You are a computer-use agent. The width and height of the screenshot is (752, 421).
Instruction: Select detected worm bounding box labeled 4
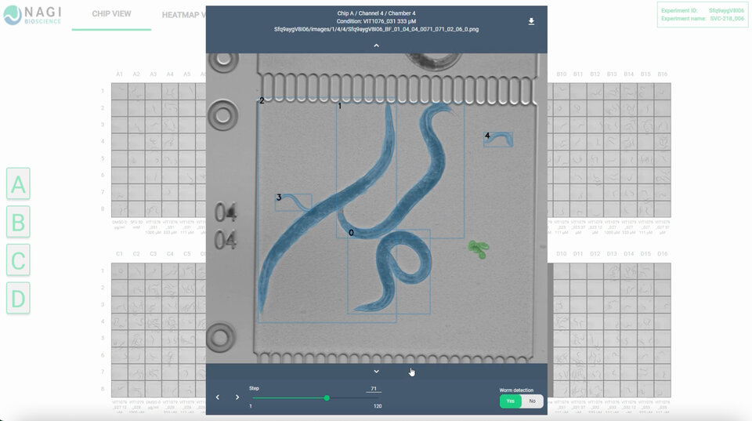click(499, 140)
